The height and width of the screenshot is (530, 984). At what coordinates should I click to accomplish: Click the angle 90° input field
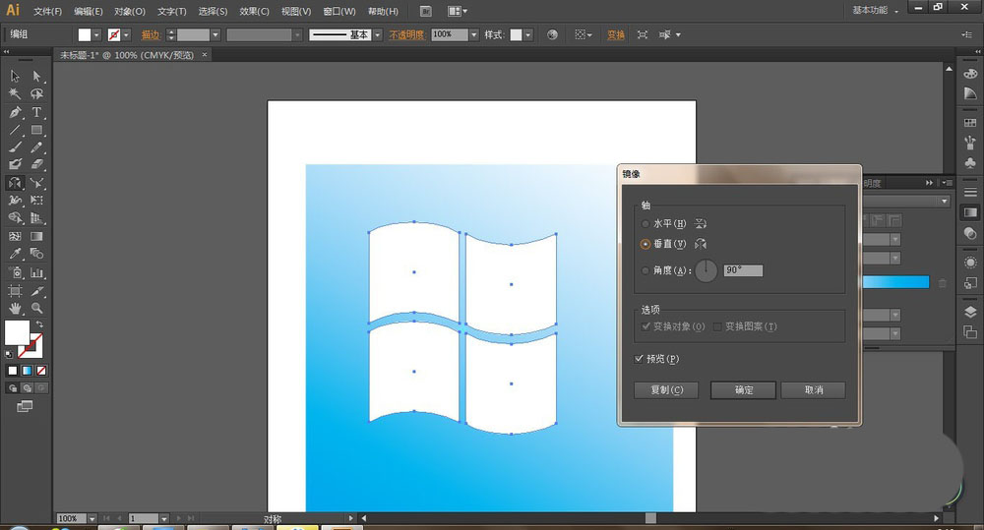[x=743, y=270]
